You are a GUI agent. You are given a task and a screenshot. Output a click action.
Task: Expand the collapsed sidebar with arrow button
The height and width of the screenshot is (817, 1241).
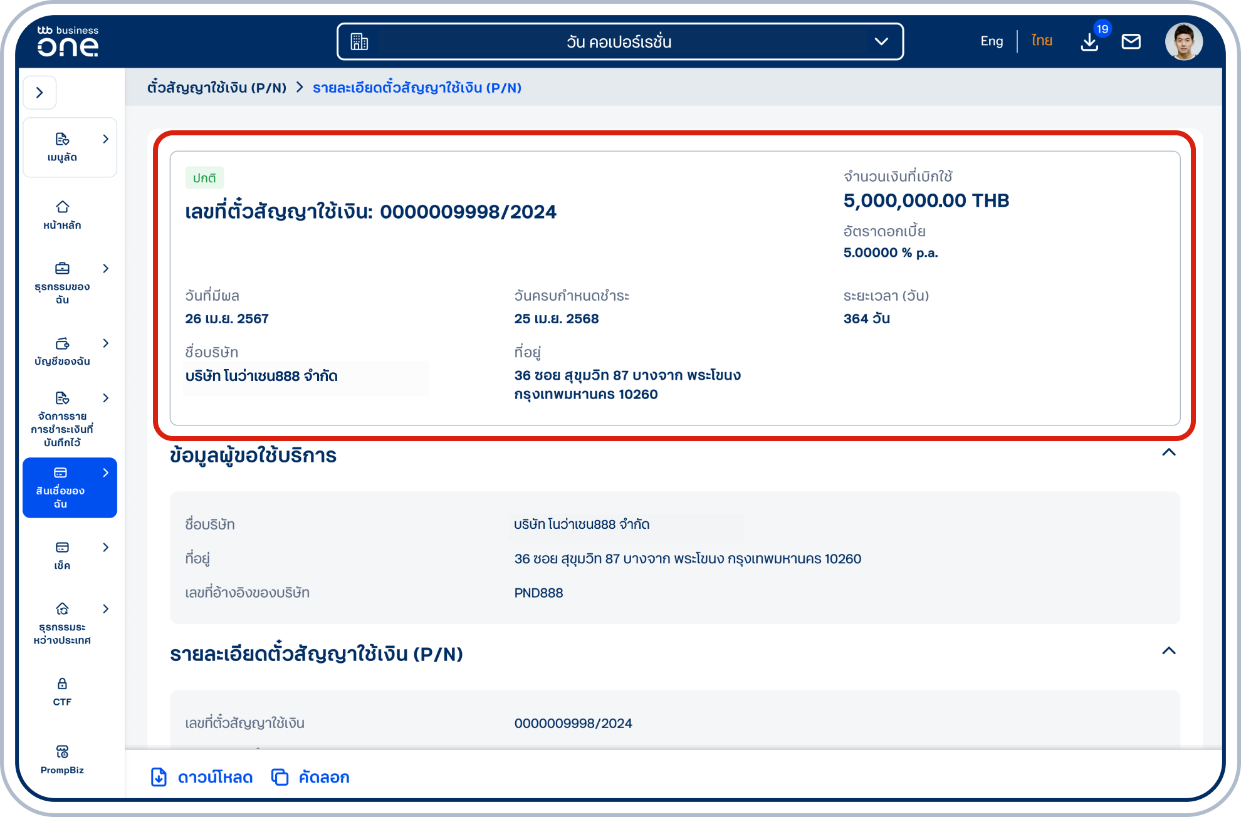click(39, 92)
